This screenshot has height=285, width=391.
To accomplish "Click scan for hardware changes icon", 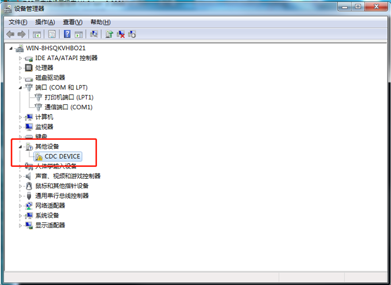I will pyautogui.click(x=94, y=34).
